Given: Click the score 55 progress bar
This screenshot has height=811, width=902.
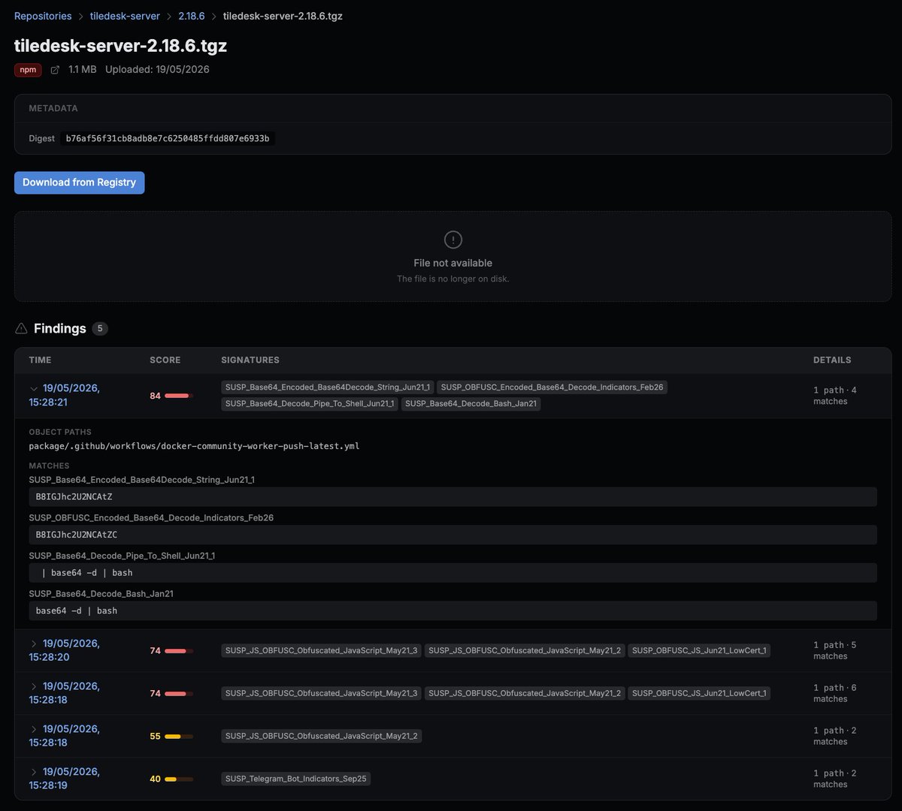Looking at the screenshot, I should [179, 737].
